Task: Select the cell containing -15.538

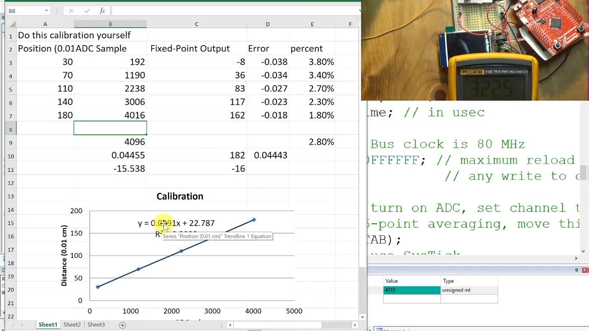Action: pyautogui.click(x=110, y=169)
